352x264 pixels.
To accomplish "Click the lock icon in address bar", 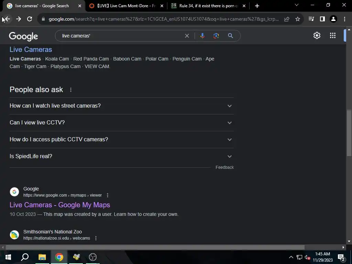I will pos(43,19).
